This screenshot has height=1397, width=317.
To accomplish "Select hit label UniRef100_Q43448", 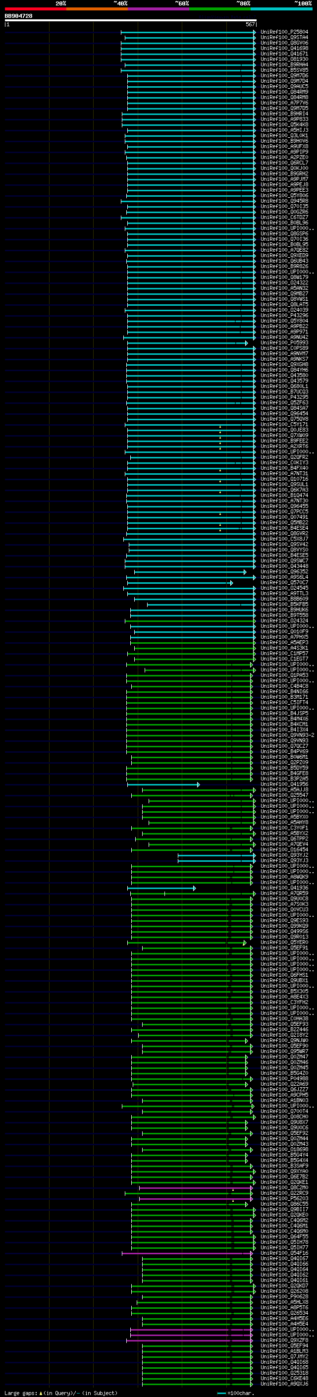I will click(x=284, y=566).
